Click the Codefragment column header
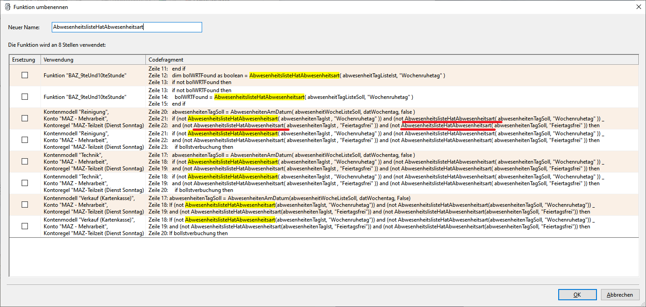 tap(392, 60)
